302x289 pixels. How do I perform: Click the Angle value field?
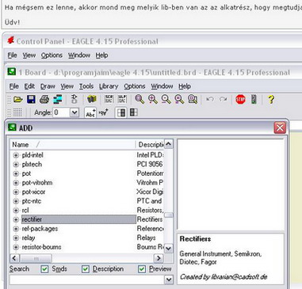[x=62, y=112]
